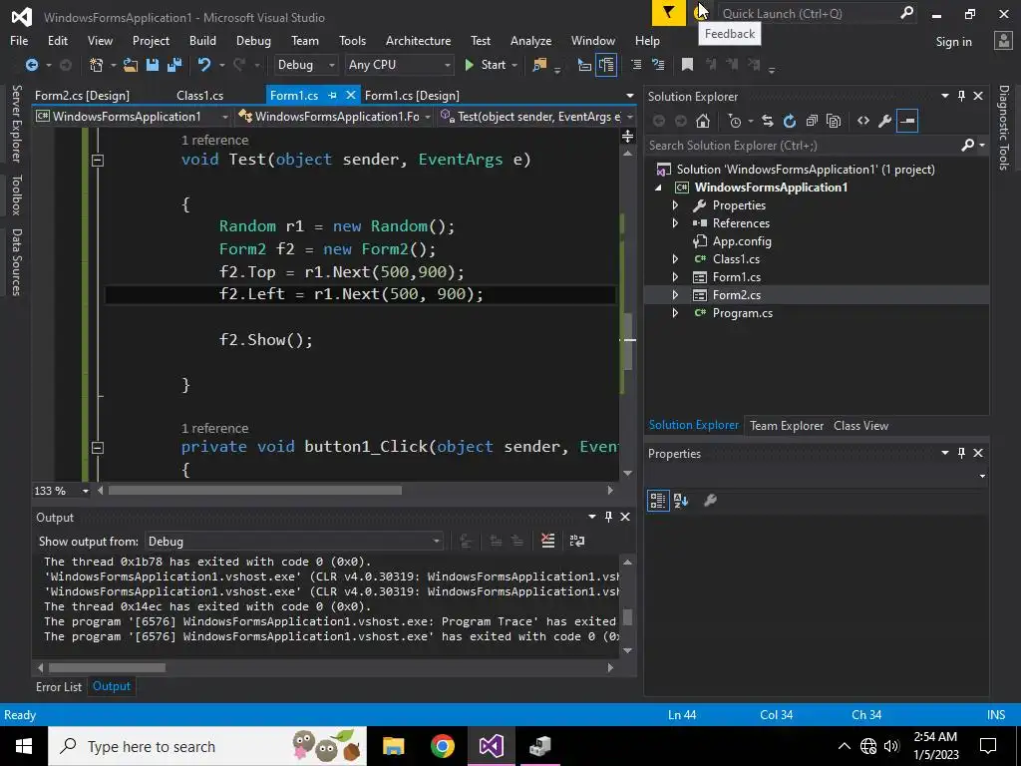Screen dimensions: 1021x766
Task: Toggle Word Wrap in Output panel
Action: (x=577, y=541)
